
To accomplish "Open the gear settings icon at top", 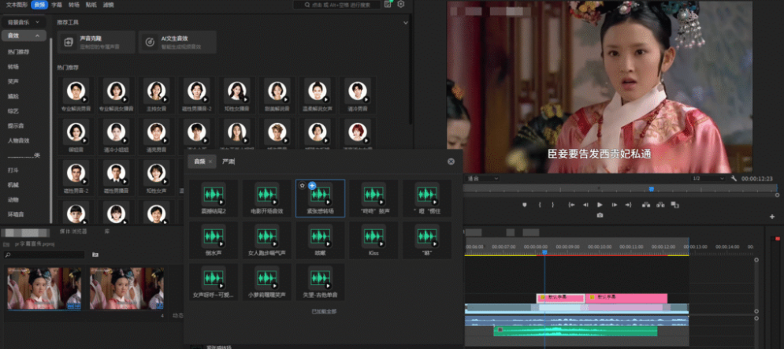I will [401, 5].
